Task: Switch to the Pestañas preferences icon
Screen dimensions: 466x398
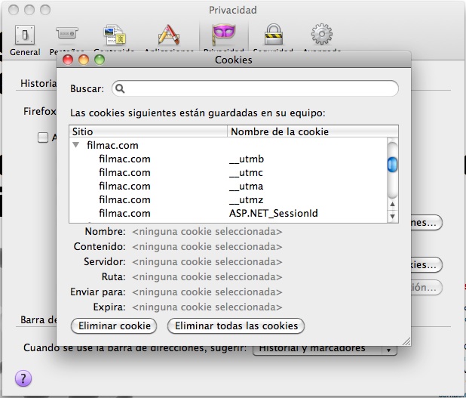Action: click(66, 35)
